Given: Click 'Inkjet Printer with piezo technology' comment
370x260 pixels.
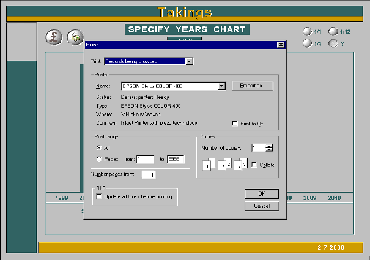Looking at the screenshot, I should coord(159,123).
